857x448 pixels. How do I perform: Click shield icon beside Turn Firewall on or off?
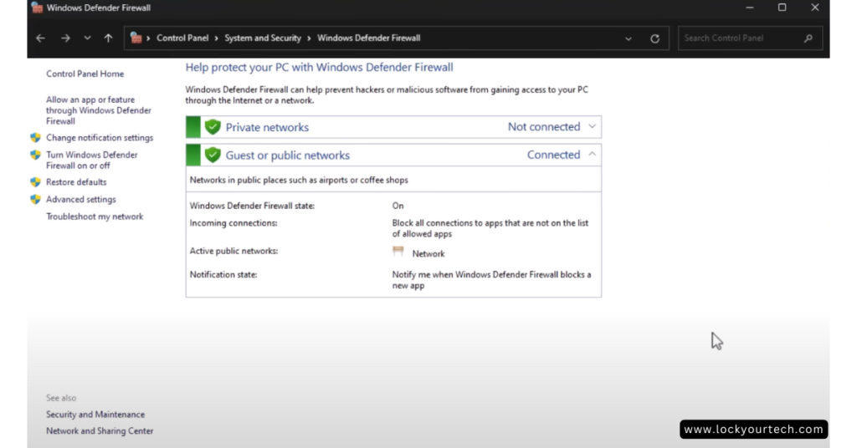35,155
